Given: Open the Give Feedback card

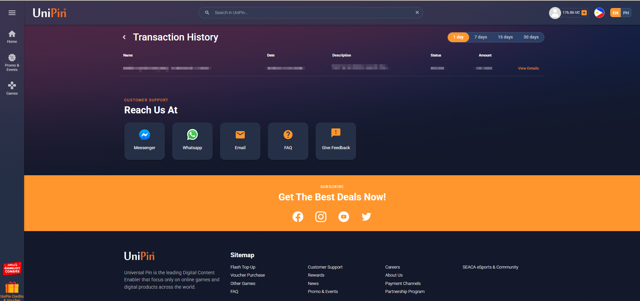Looking at the screenshot, I should click(x=336, y=141).
